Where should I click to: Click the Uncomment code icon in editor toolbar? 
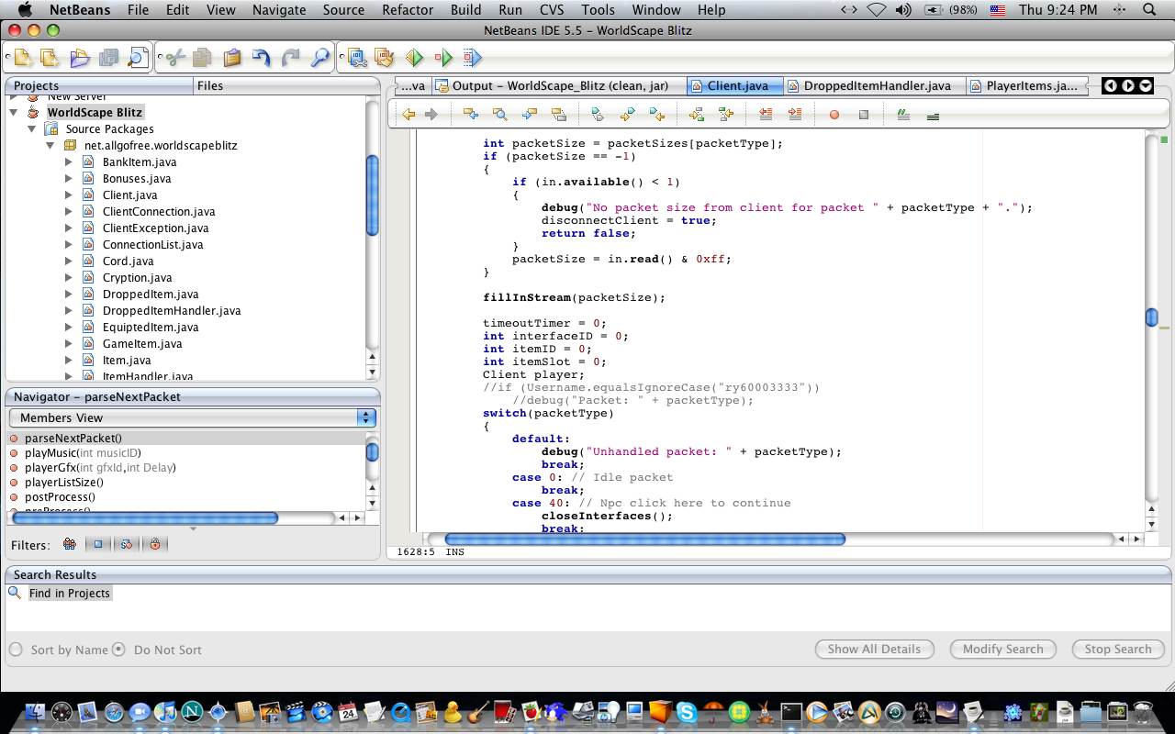(x=933, y=115)
